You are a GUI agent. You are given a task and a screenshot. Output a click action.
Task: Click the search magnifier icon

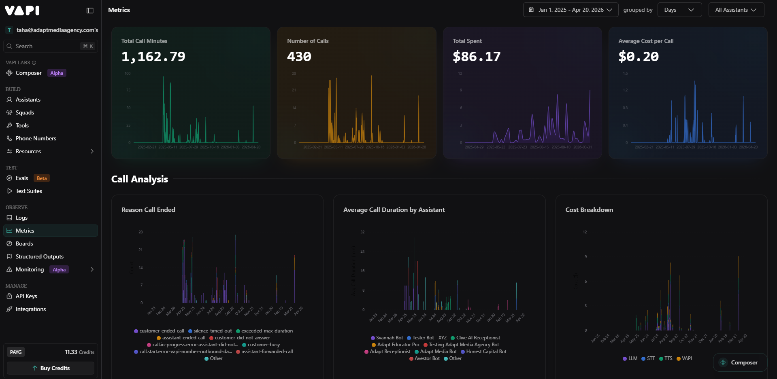pyautogui.click(x=9, y=46)
